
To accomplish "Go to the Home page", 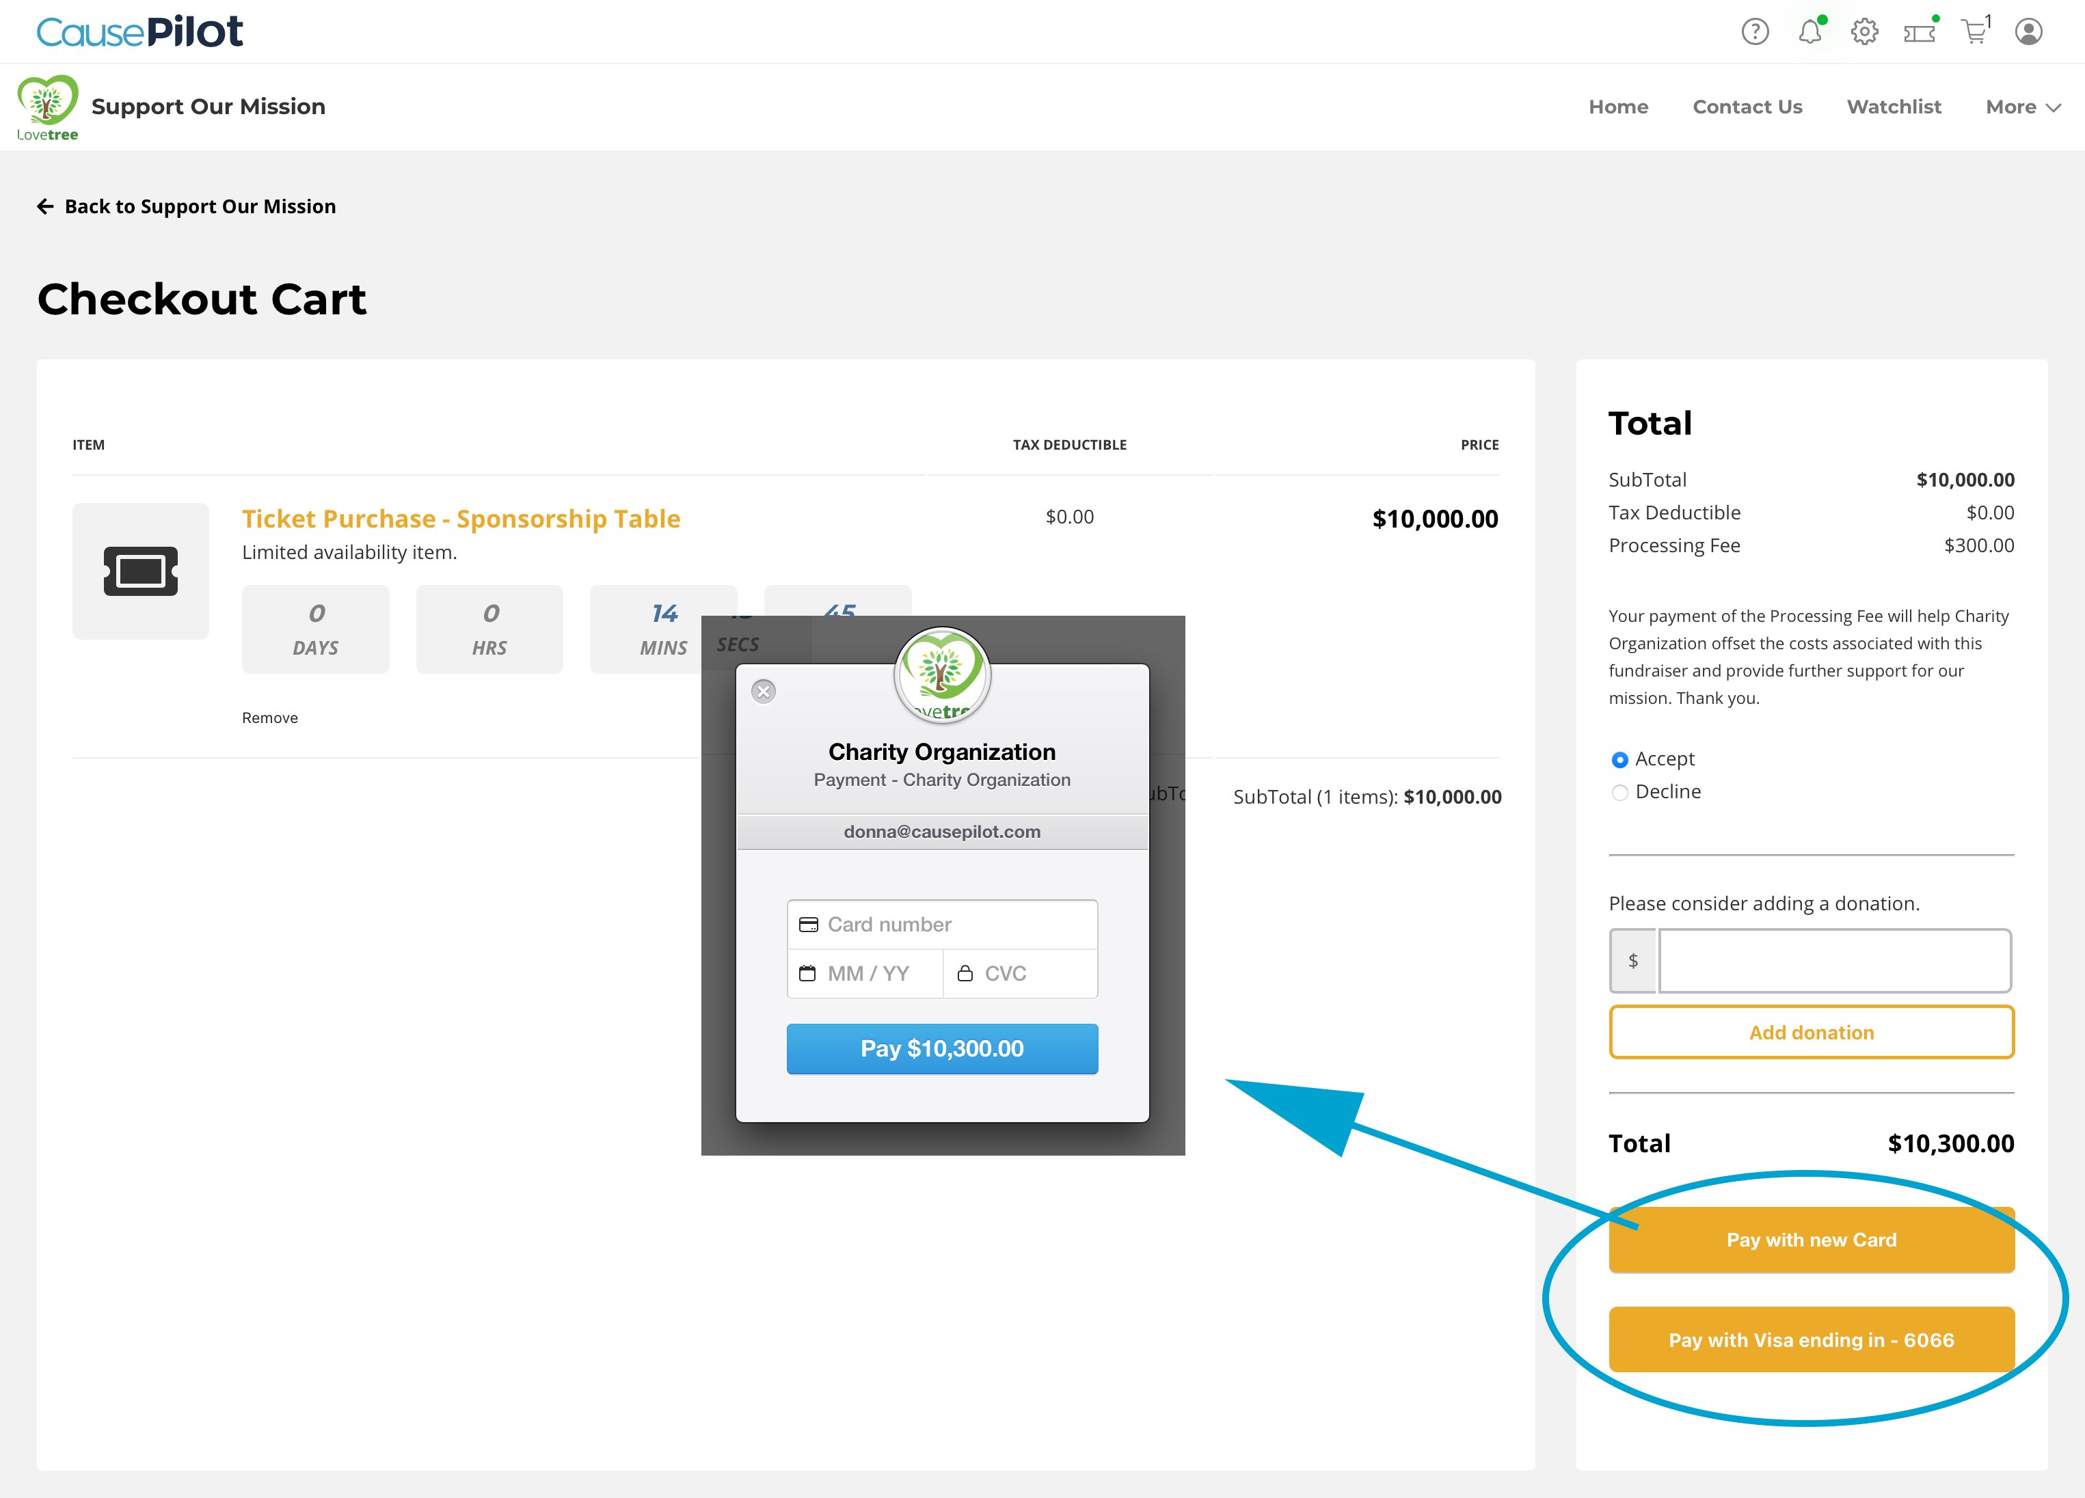I will [x=1618, y=107].
